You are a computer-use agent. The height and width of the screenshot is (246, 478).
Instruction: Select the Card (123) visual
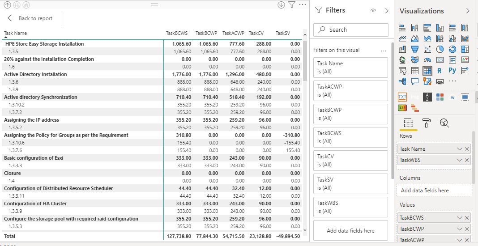(x=440, y=60)
